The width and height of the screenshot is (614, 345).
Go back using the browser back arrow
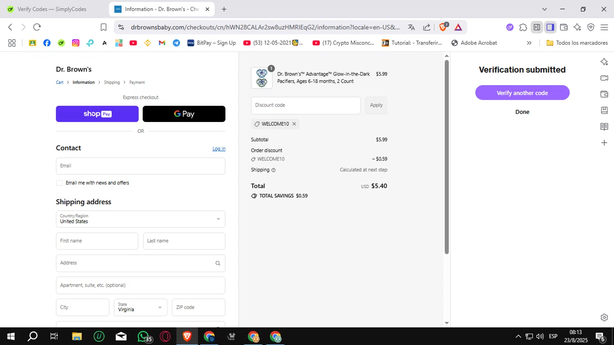click(x=10, y=27)
